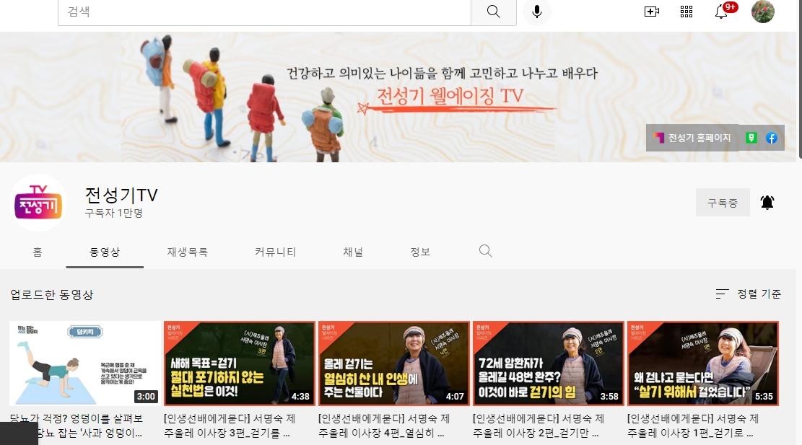Click the 전성기TV channel name
802x445 pixels.
pos(121,195)
